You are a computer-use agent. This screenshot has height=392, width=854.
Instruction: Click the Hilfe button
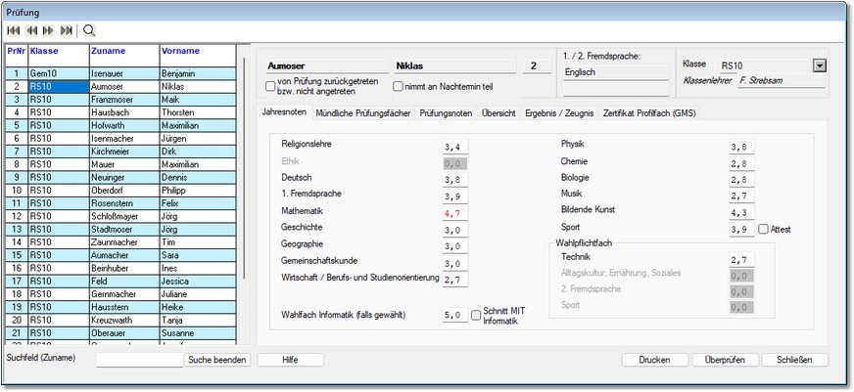pyautogui.click(x=290, y=360)
